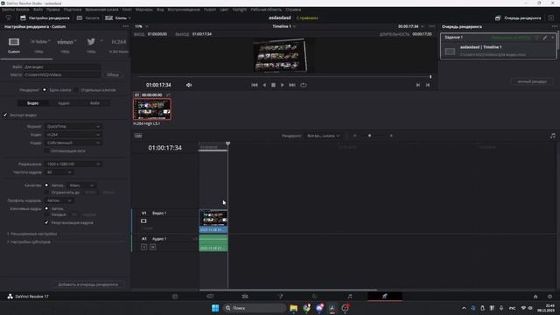This screenshot has width=560, height=315.
Task: Expand Subtitle Settings section
Action: (x=29, y=242)
